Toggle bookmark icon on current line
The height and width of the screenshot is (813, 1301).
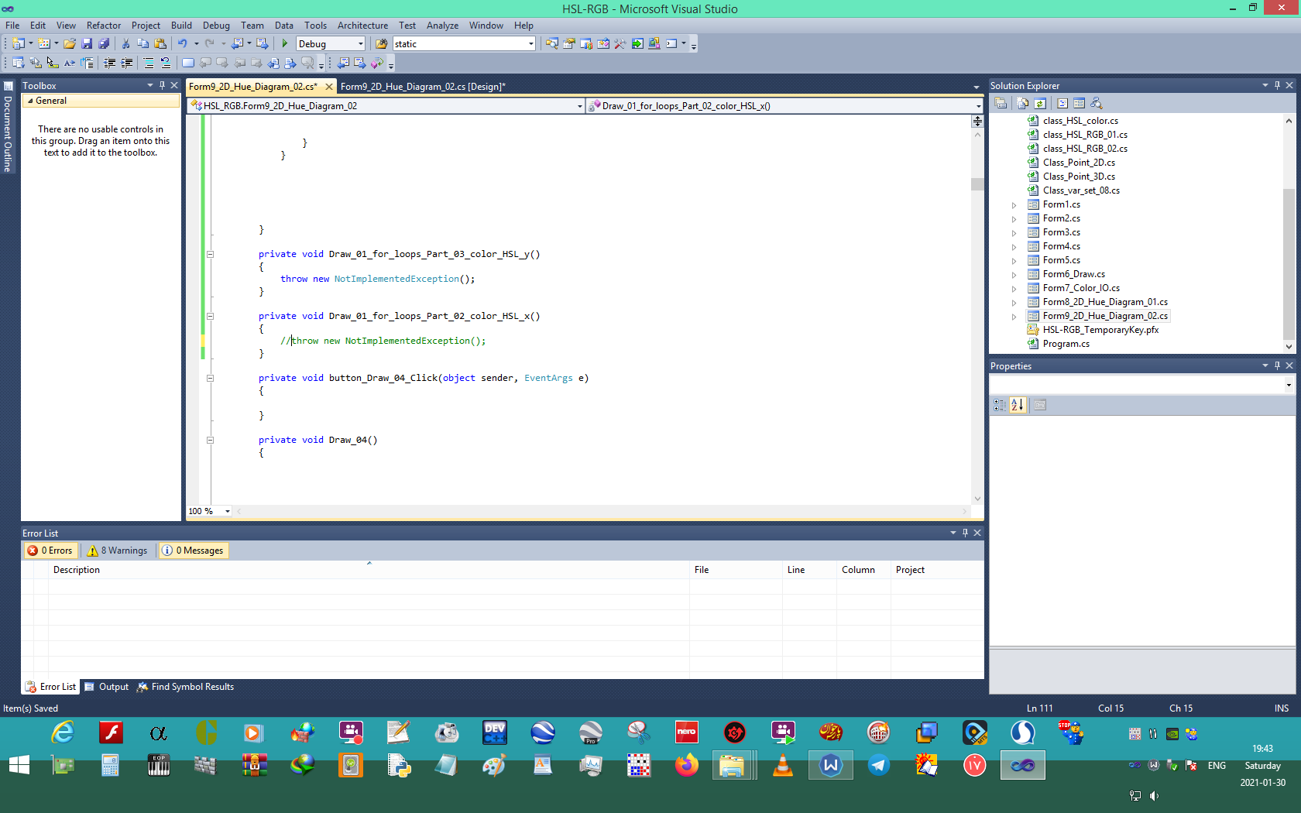[x=187, y=63]
